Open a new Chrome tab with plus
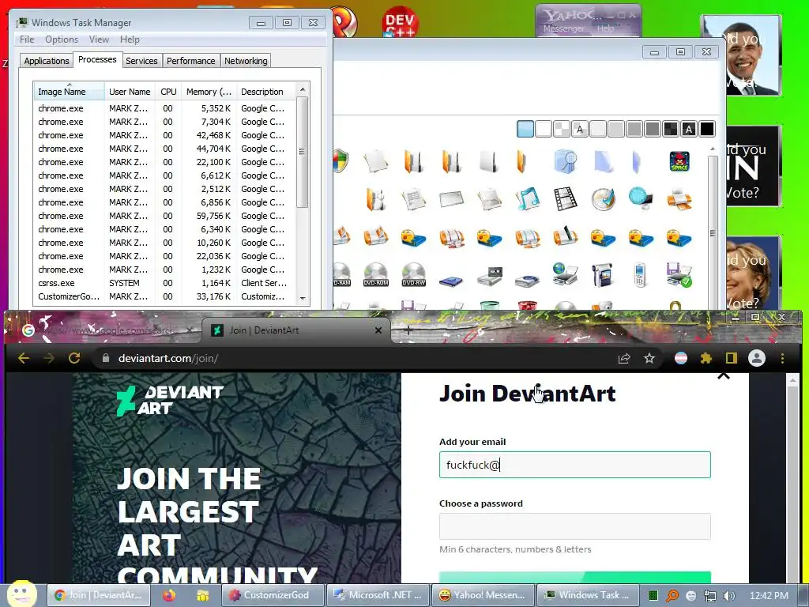 click(408, 330)
